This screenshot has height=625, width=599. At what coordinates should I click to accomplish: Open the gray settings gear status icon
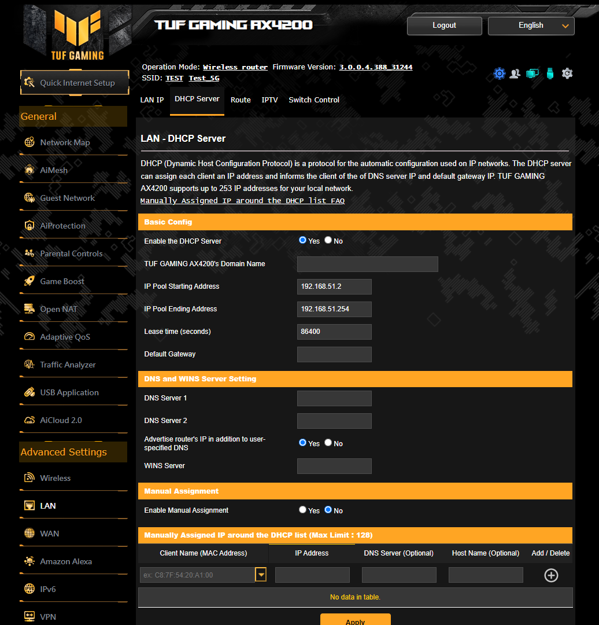point(567,73)
